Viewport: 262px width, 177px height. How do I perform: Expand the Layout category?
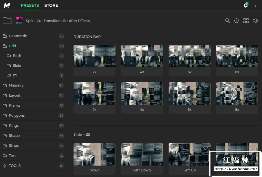tap(33, 95)
